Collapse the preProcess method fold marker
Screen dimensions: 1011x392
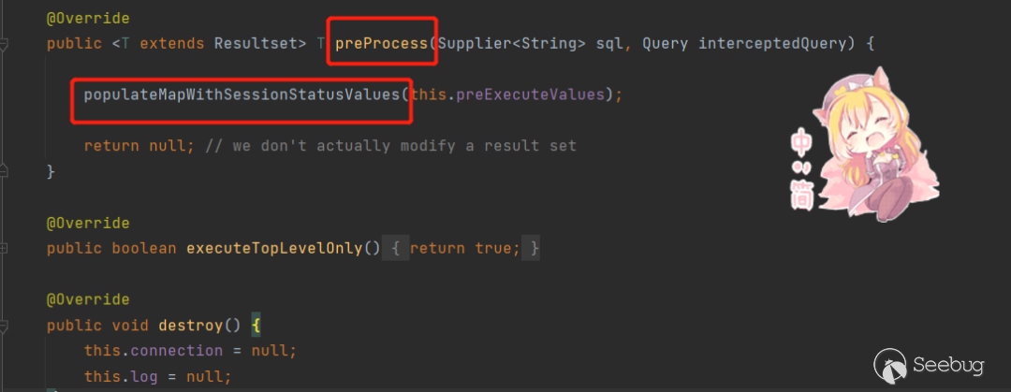[x=5, y=44]
